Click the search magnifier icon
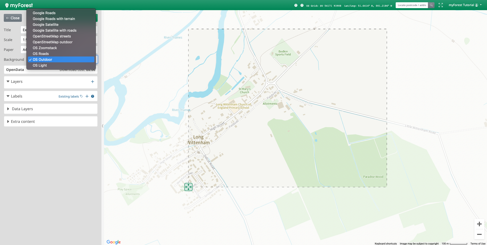 [431, 5]
